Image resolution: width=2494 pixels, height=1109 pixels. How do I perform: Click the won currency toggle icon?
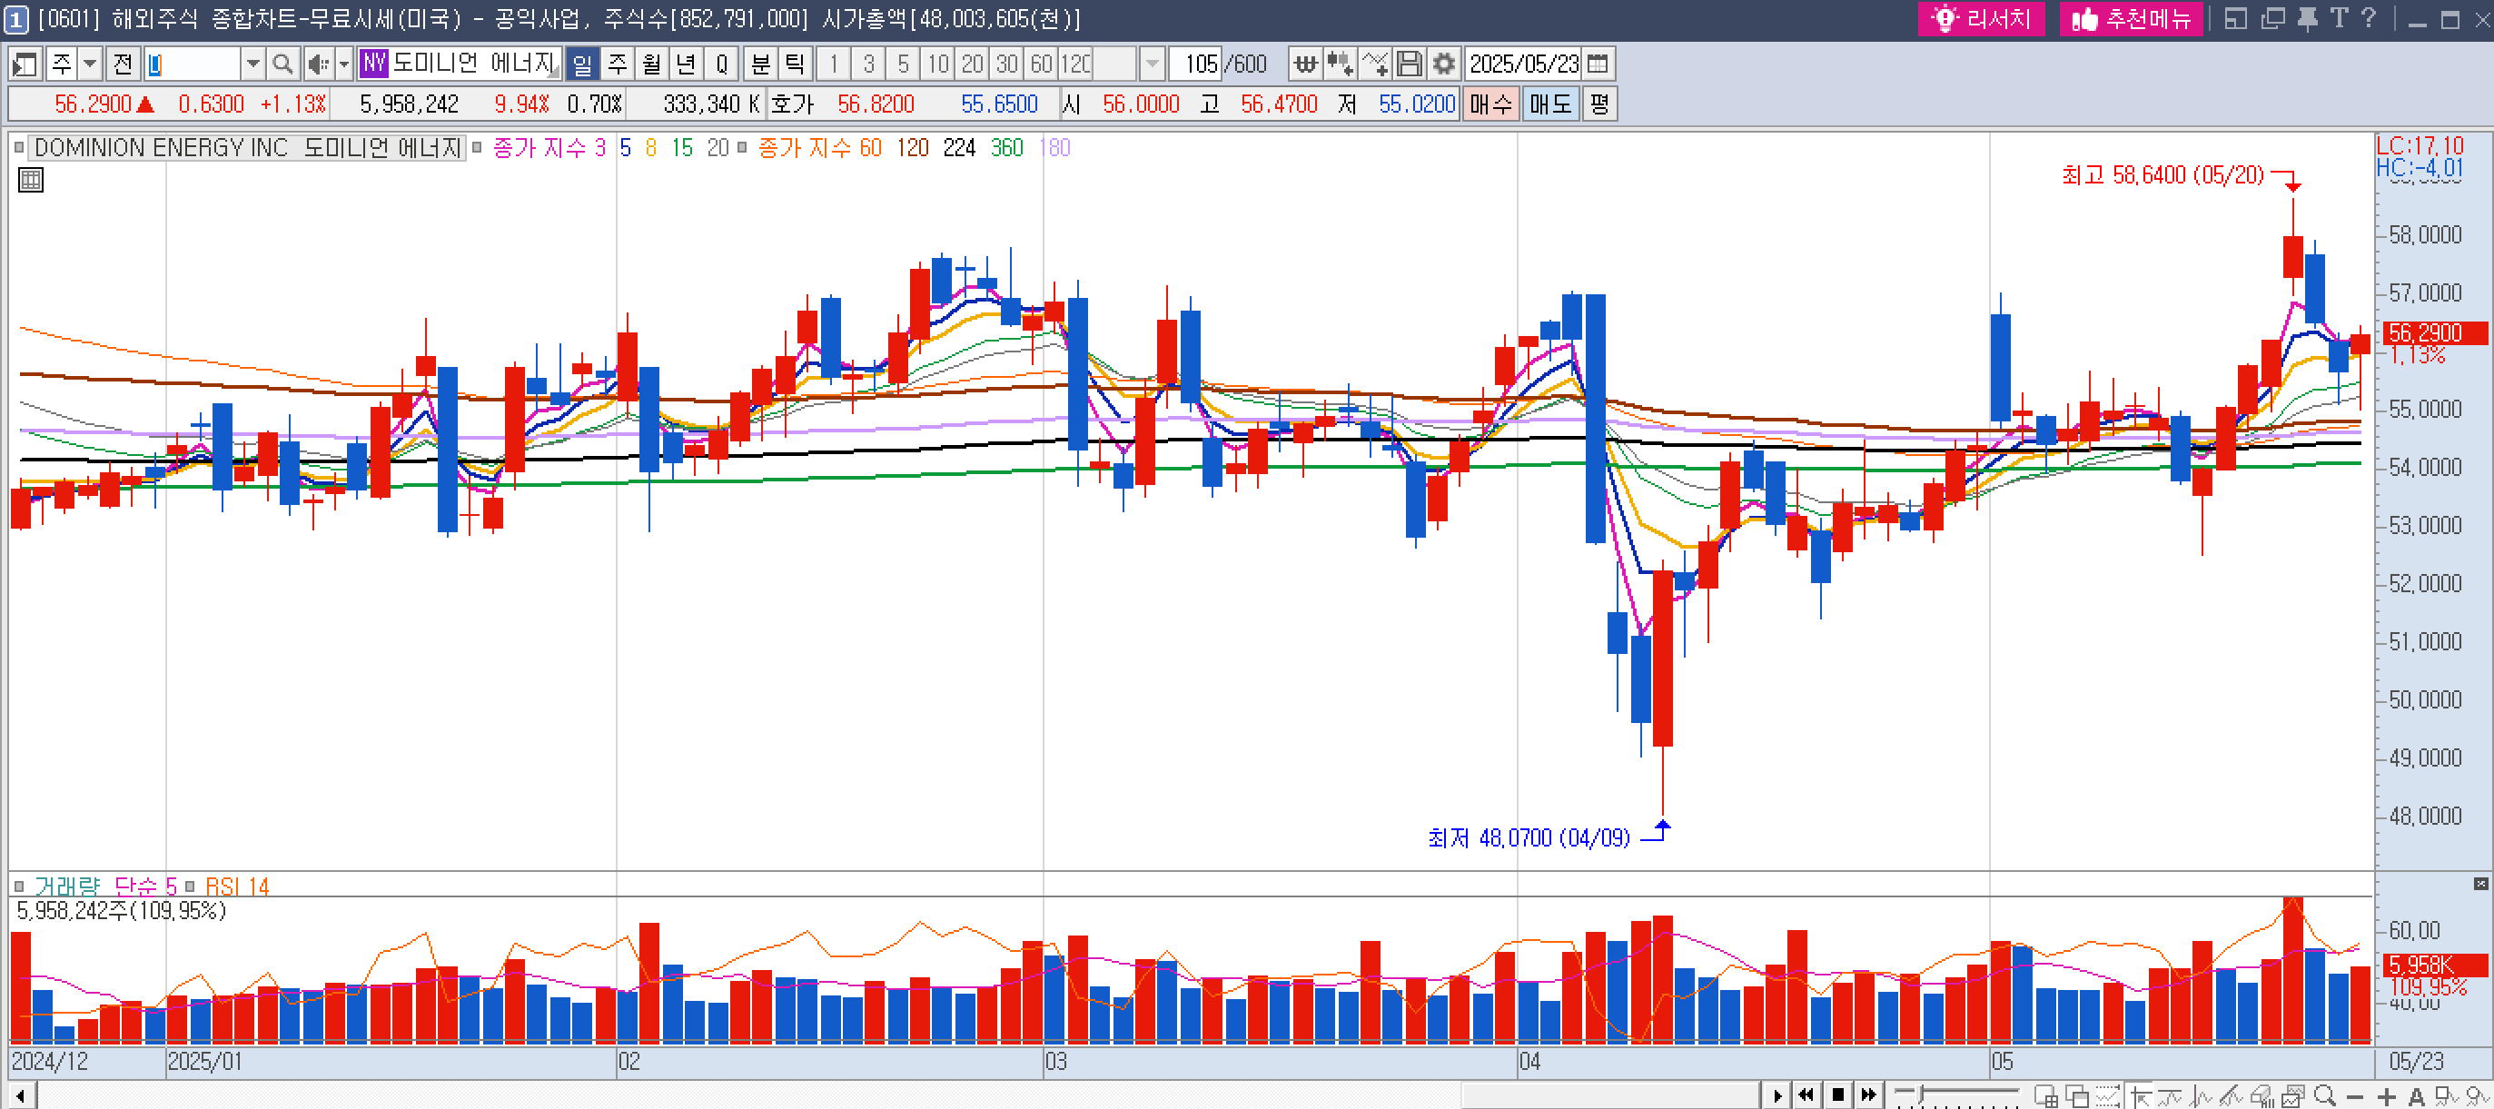[1305, 64]
